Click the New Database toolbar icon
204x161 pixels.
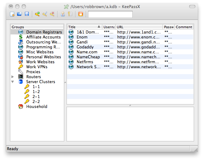(x=12, y=14)
